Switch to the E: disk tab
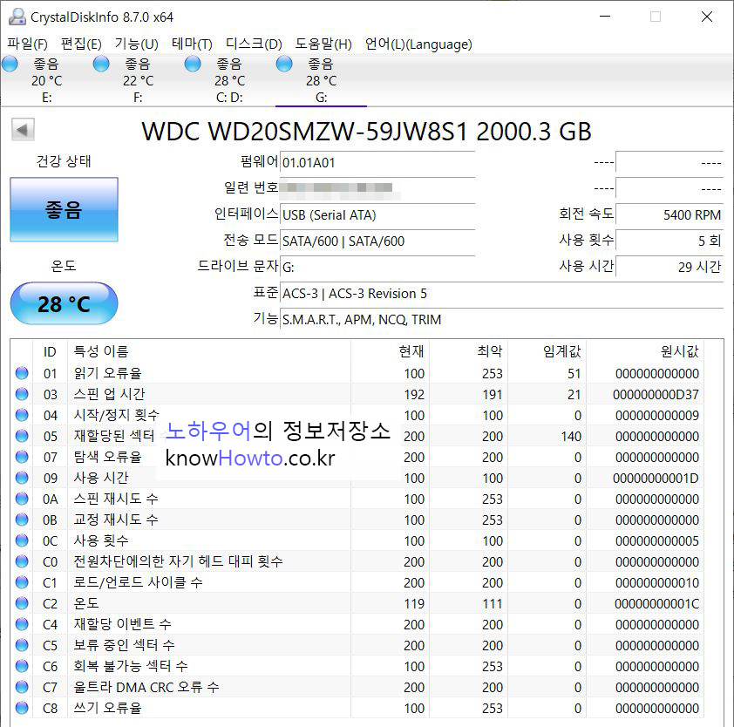 46,80
